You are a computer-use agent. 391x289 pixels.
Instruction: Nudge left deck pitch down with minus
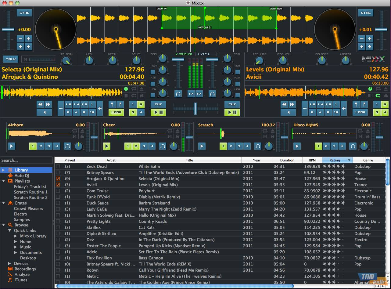point(20,39)
